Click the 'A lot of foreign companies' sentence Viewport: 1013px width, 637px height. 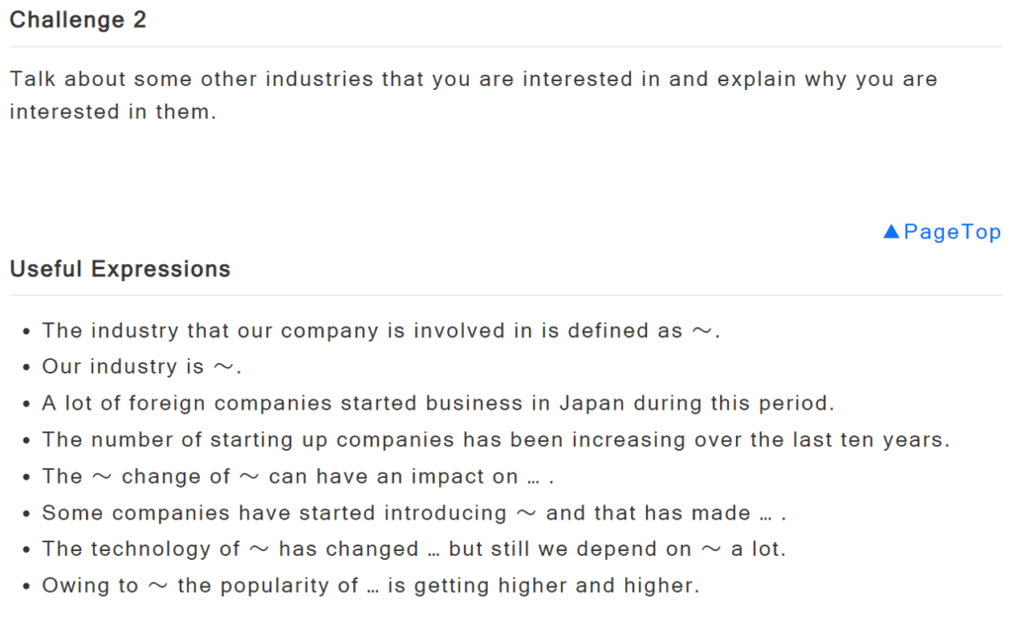click(438, 404)
